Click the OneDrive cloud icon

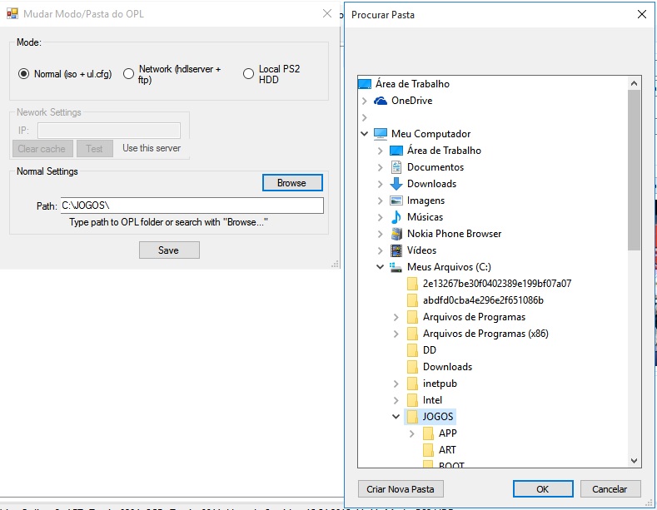coord(381,101)
